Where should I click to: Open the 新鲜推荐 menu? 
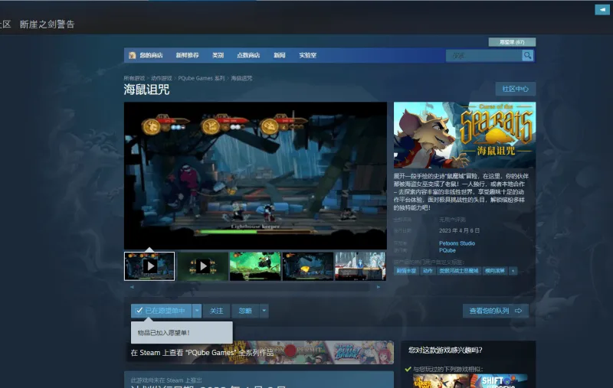tap(187, 55)
